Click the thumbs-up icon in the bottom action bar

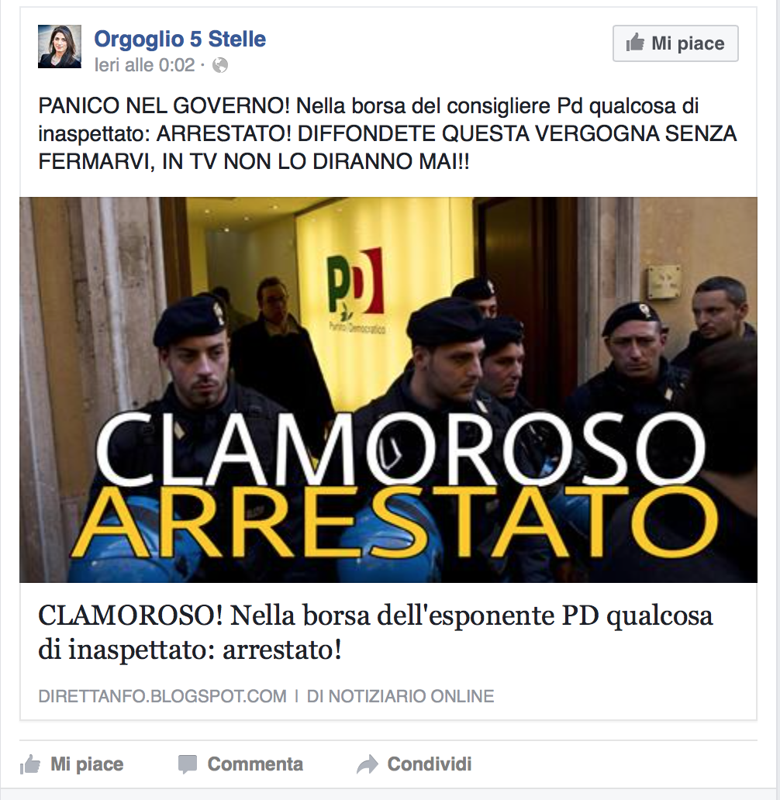click(x=29, y=765)
